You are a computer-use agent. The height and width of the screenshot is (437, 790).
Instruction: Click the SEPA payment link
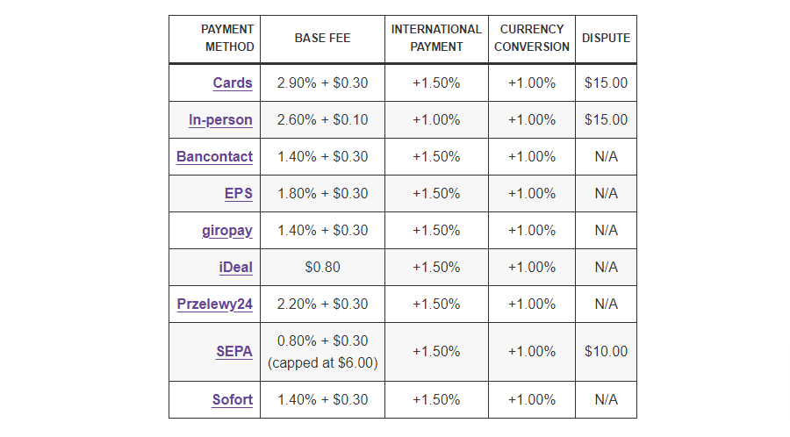click(x=234, y=352)
